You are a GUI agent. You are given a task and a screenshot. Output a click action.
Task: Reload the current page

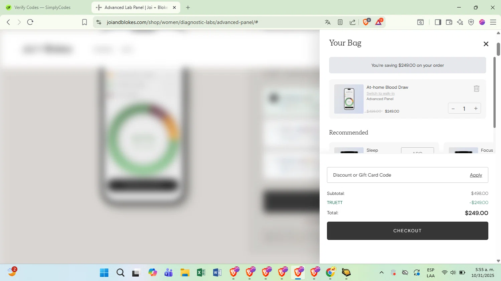click(x=30, y=22)
